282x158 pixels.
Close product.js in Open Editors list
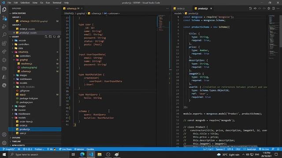(x=14, y=33)
